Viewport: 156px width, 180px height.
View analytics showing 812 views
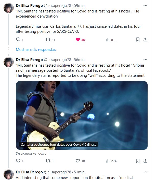pyautogui.click(x=108, y=39)
